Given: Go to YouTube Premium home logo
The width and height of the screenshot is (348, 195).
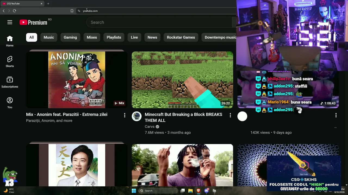Looking at the screenshot, I should [33, 22].
